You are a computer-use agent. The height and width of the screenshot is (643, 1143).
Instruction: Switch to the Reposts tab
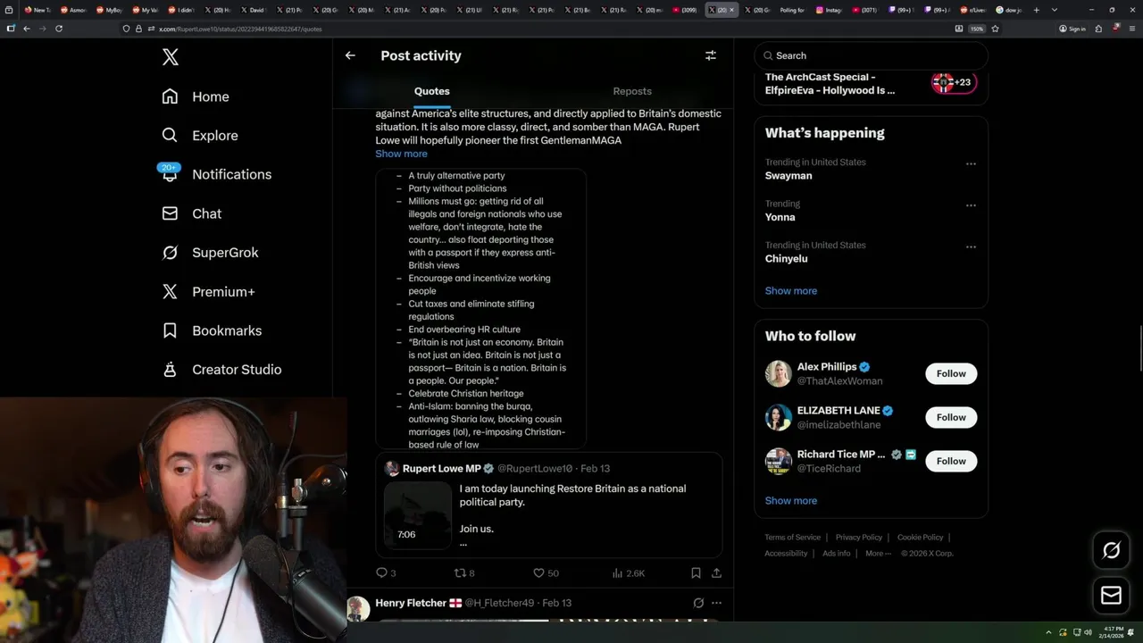pos(632,91)
